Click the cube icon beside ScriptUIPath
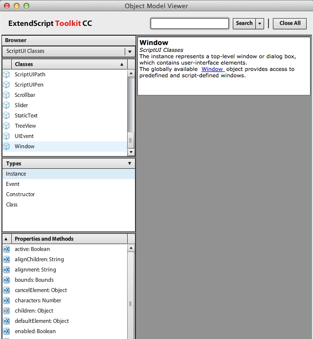Viewport: 313px width, 339px height. coord(6,74)
